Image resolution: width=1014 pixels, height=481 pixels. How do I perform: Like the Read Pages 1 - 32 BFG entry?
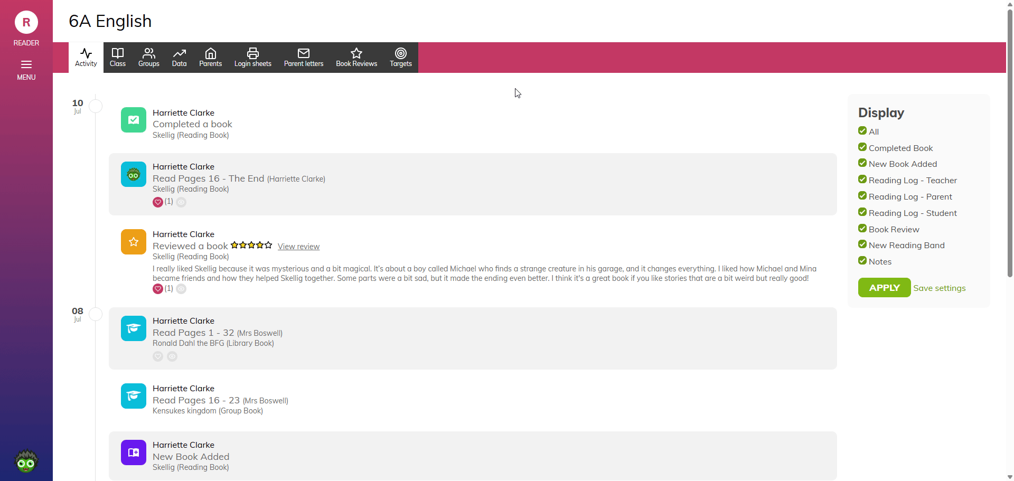pos(158,356)
